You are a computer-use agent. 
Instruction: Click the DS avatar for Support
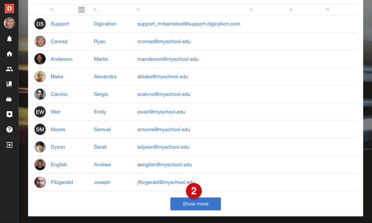pyautogui.click(x=40, y=24)
